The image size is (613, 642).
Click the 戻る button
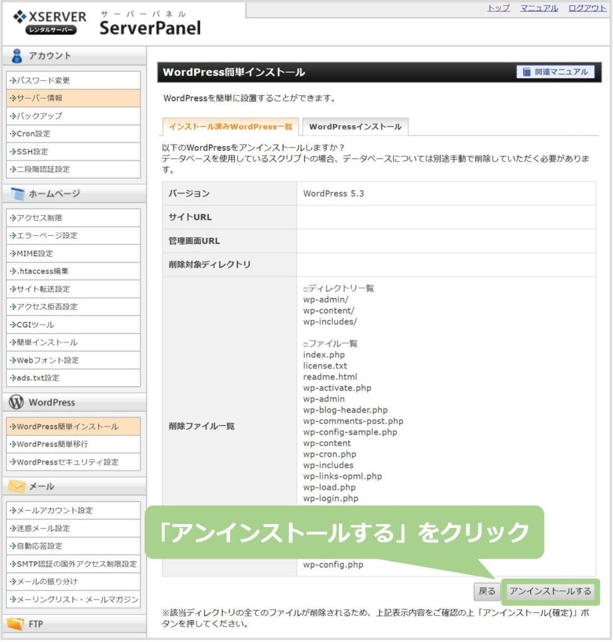486,591
